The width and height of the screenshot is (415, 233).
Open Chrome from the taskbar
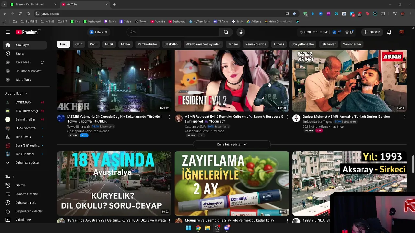[x=198, y=228]
